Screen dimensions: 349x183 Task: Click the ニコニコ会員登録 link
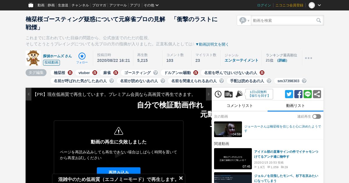pos(289,5)
